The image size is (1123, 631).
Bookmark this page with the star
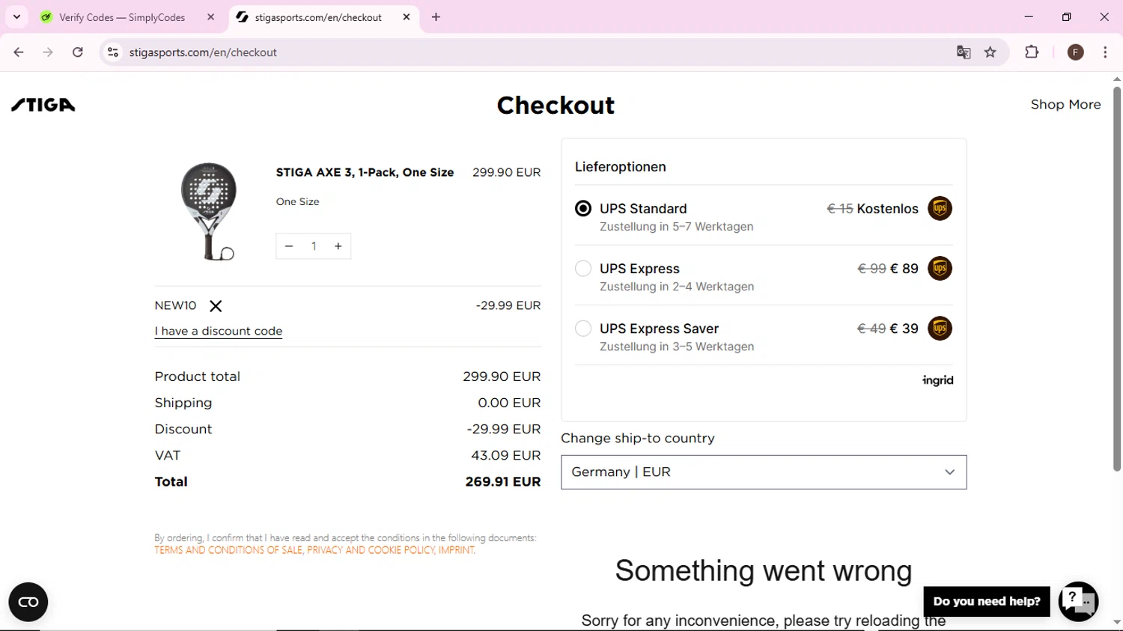point(990,52)
